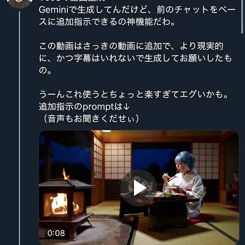
Task: Click the first paragraph about 神機能
Action: click(137, 16)
